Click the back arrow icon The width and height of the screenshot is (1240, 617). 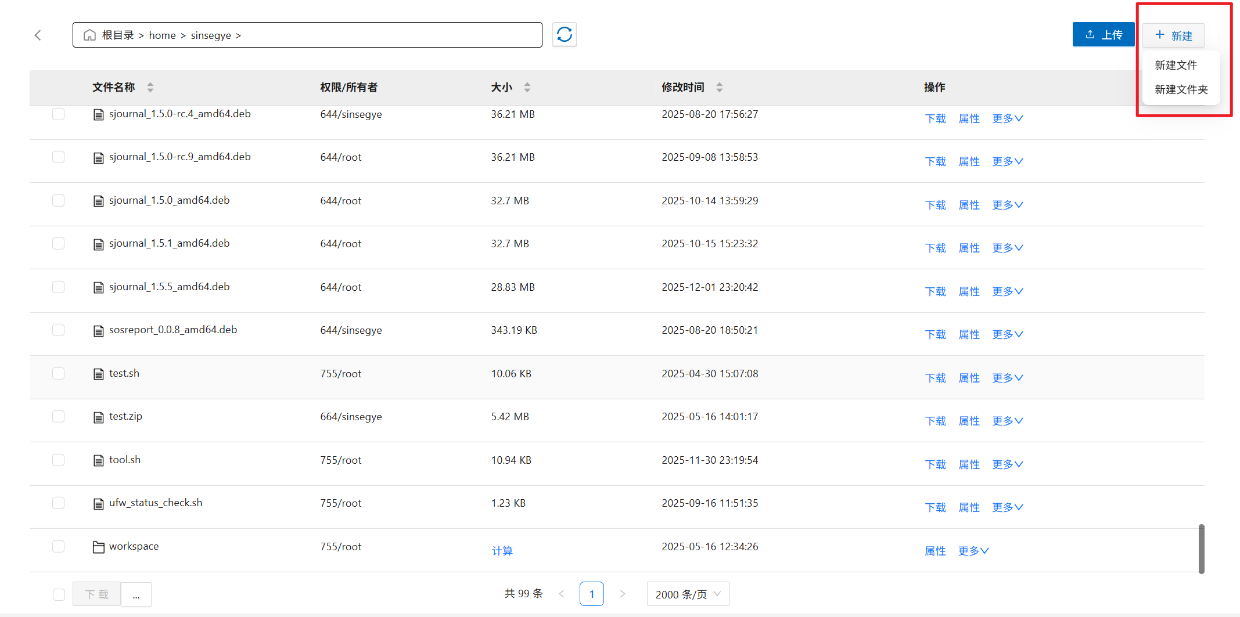38,35
